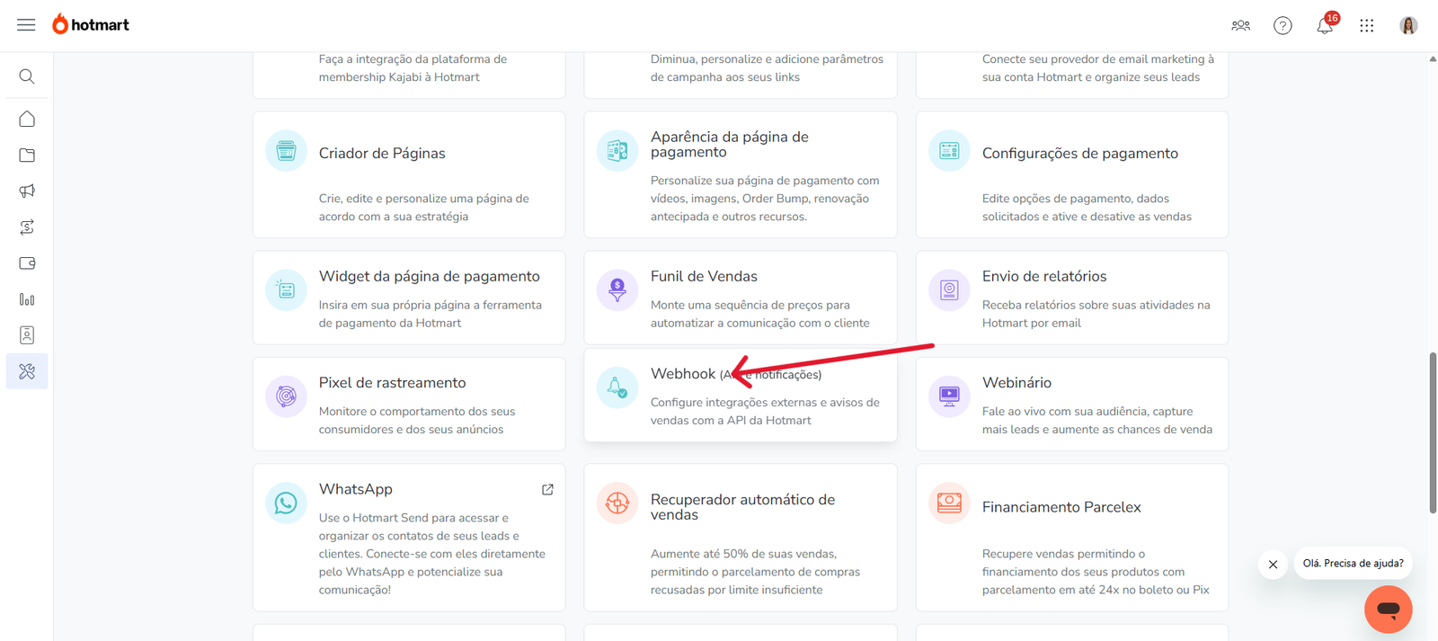Open the sidebar products folder icon

point(27,155)
